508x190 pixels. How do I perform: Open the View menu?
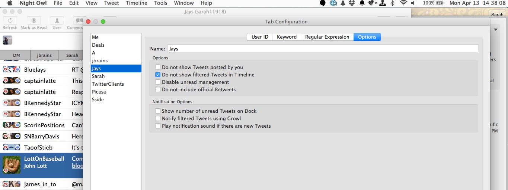(x=91, y=3)
